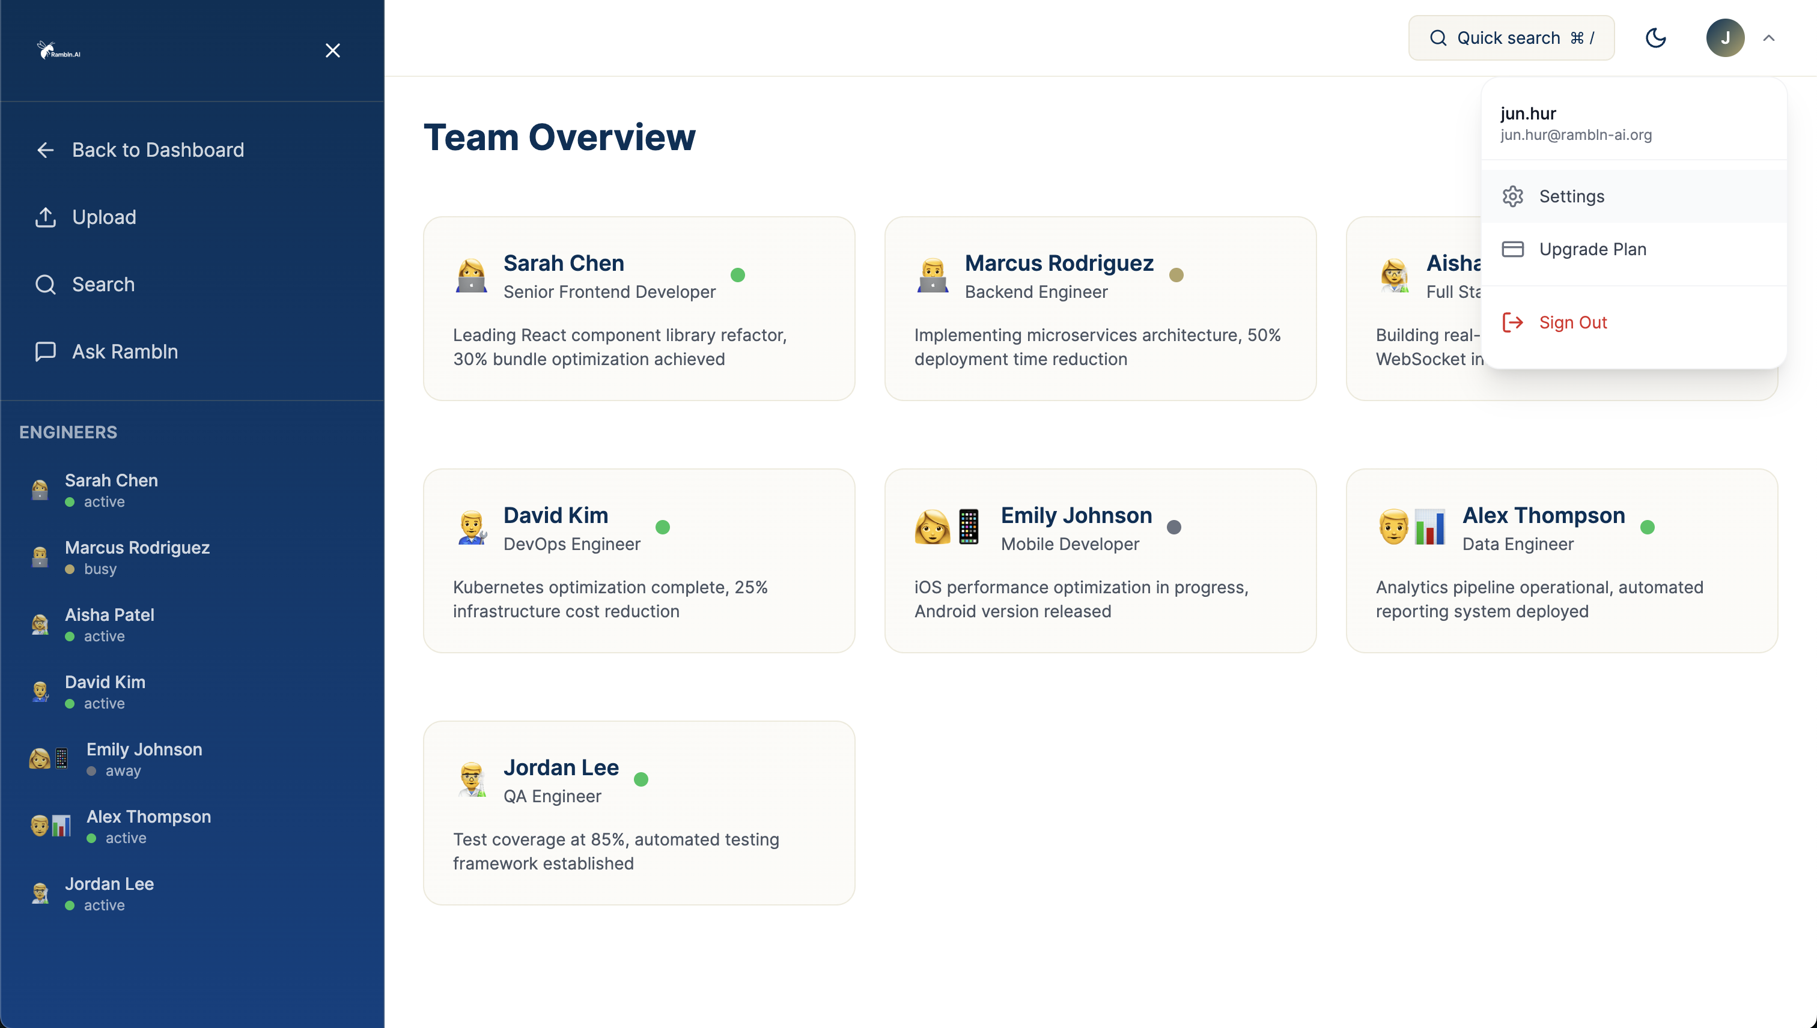Click the J user avatar
Viewport: 1817px width, 1028px height.
pos(1724,37)
